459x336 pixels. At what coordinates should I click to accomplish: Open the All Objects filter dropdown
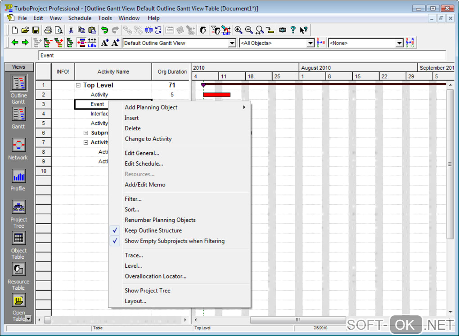tap(310, 43)
